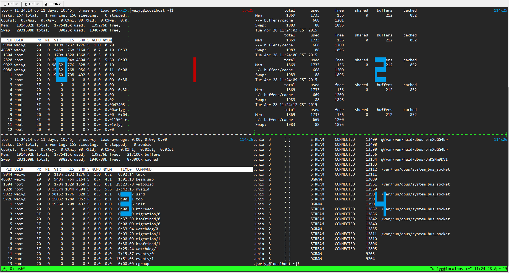Click the blue pane number 3 indicator
Image resolution: width=509 pixels, height=273 pixels.
[126, 204]
